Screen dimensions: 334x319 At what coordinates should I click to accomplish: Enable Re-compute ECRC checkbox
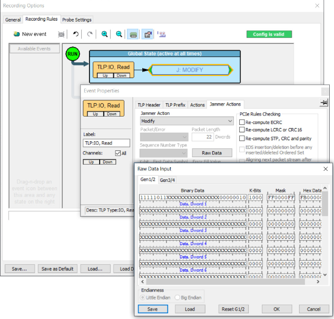242,122
